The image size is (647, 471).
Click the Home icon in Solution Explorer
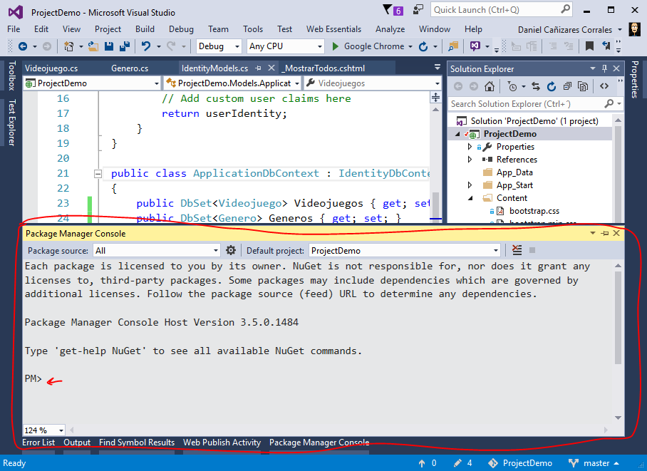coord(490,86)
